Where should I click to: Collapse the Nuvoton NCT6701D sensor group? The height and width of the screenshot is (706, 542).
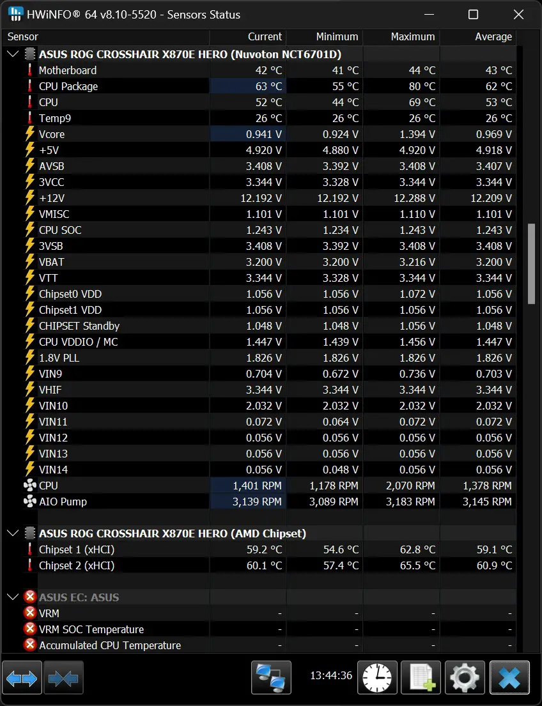coord(13,54)
